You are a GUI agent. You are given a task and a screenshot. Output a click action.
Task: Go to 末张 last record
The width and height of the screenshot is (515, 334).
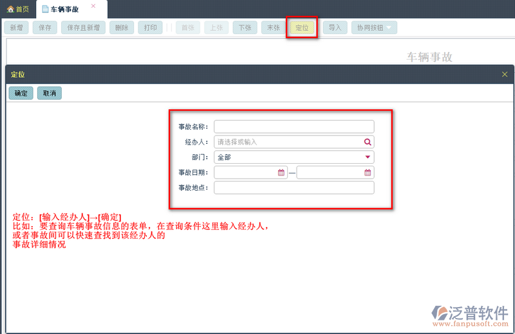(274, 28)
